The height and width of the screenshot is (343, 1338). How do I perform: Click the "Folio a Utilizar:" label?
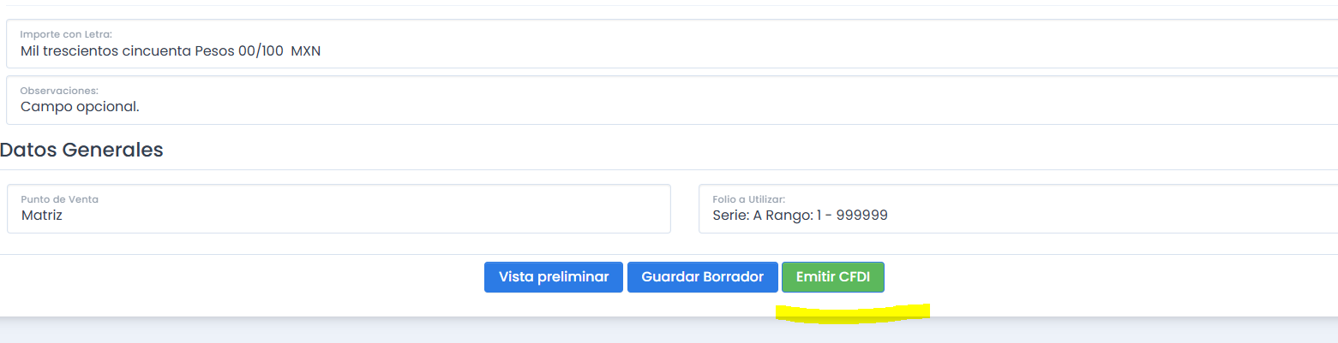(748, 199)
